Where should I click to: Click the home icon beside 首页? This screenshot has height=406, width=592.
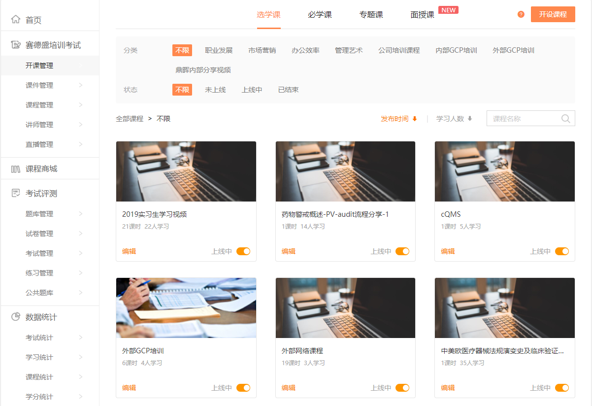[x=16, y=20]
